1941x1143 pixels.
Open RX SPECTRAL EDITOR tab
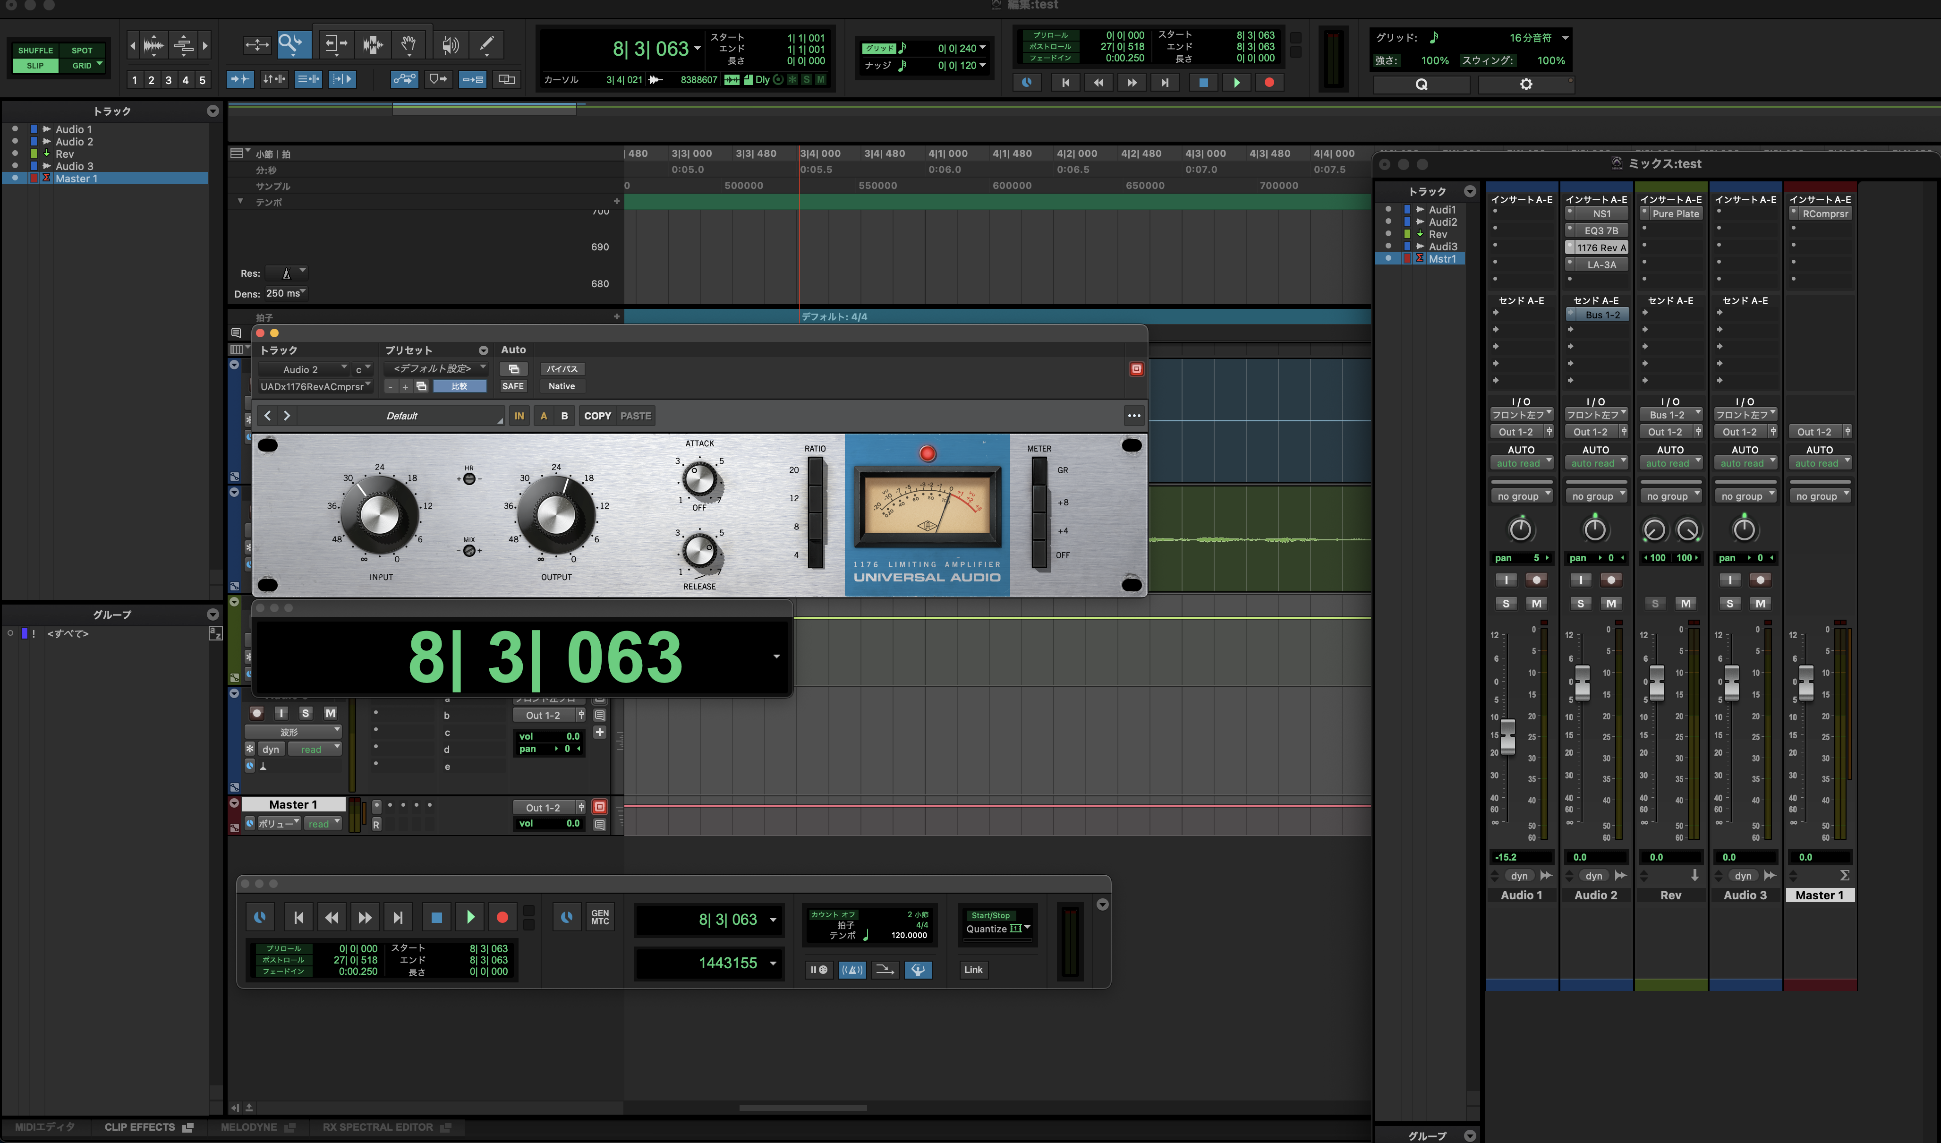[386, 1127]
